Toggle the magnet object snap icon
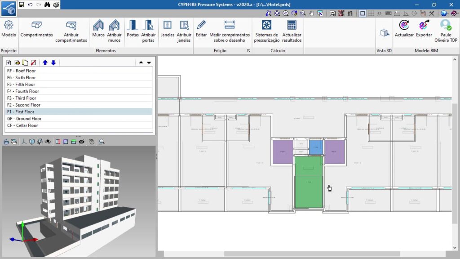The image size is (460, 259). (x=349, y=13)
